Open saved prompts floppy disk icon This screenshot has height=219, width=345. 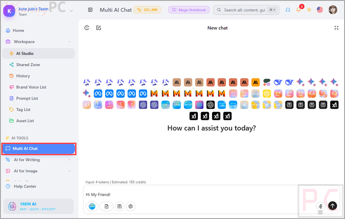click(x=120, y=206)
